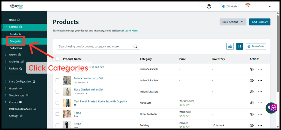This screenshot has width=281, height=130.
Task: Open actions menu for Monochrome Lotus Set
Action: (x=260, y=80)
